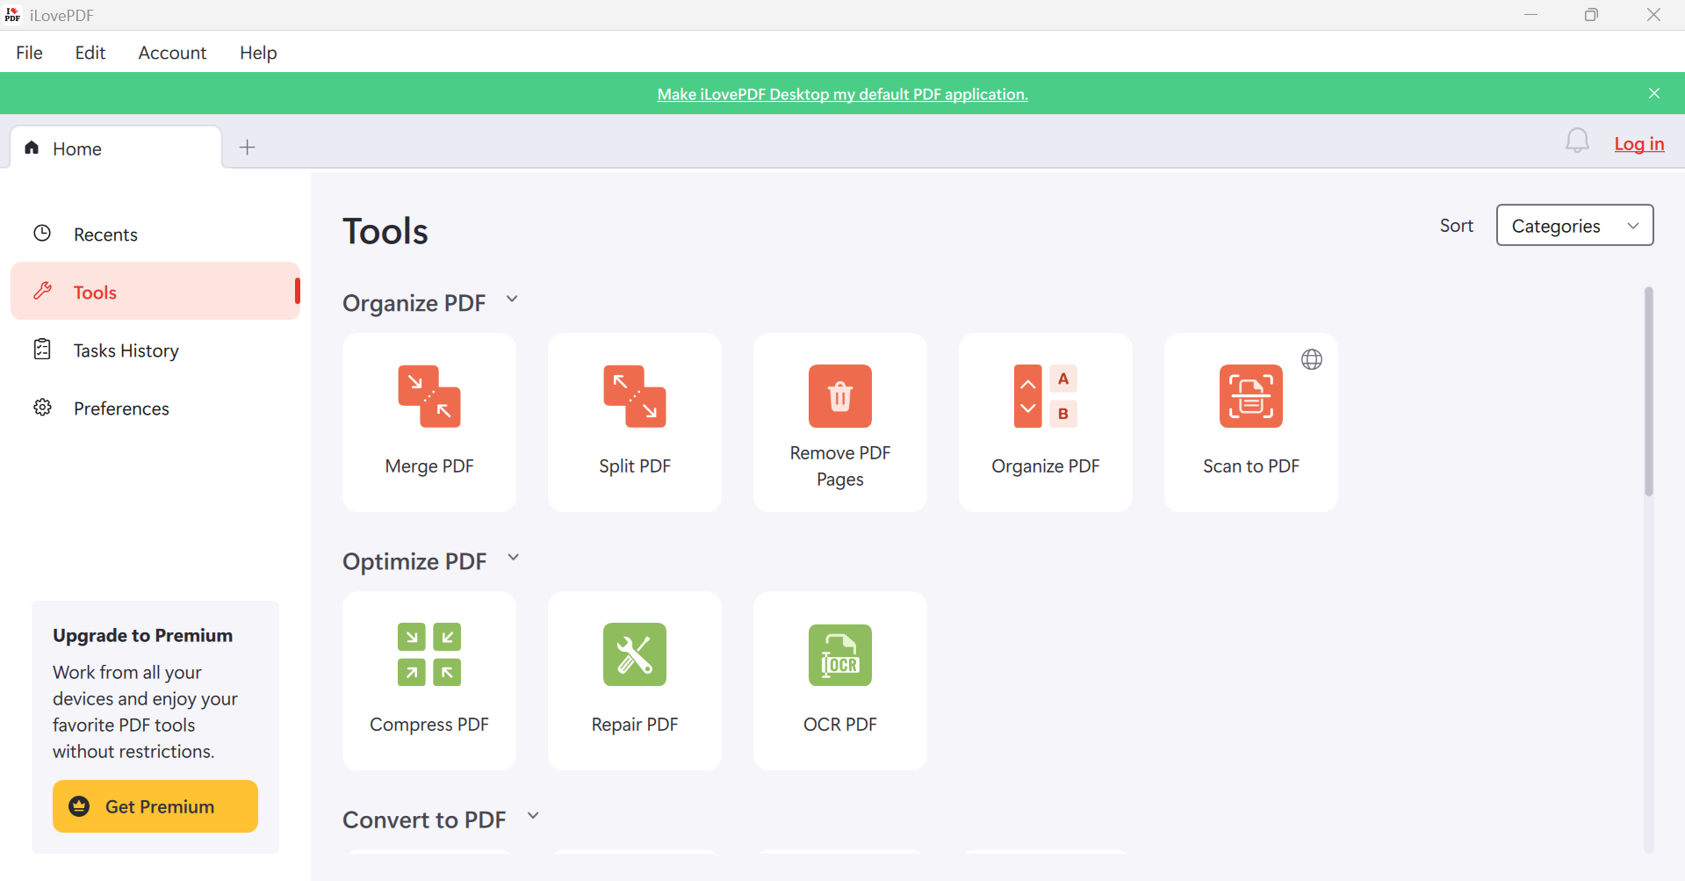Click the Compress PDF label
1685x881 pixels.
429,725
